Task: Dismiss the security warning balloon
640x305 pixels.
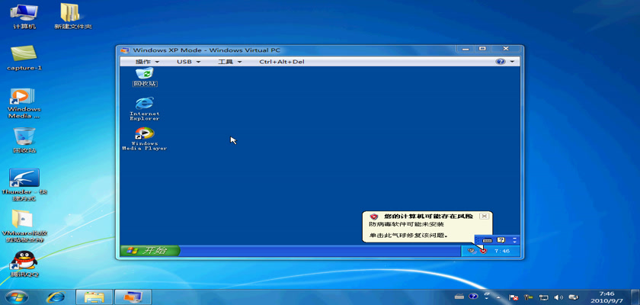Action: coord(485,217)
